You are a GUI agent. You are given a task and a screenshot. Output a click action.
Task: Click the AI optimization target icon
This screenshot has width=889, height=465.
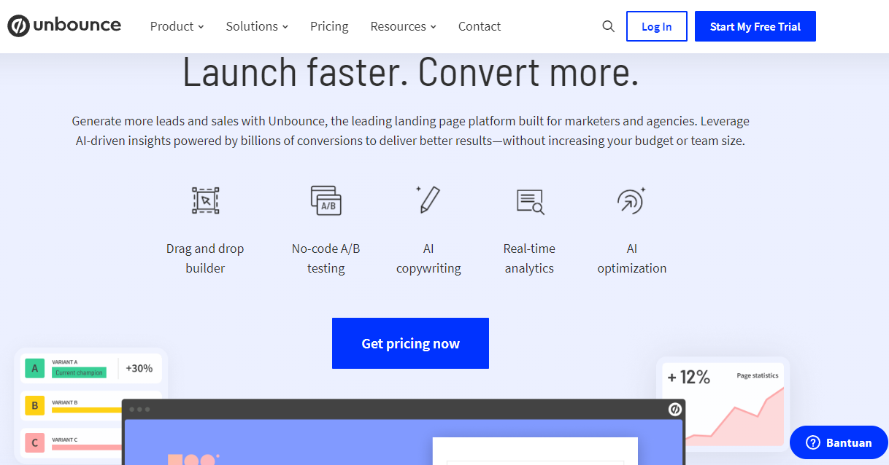631,200
